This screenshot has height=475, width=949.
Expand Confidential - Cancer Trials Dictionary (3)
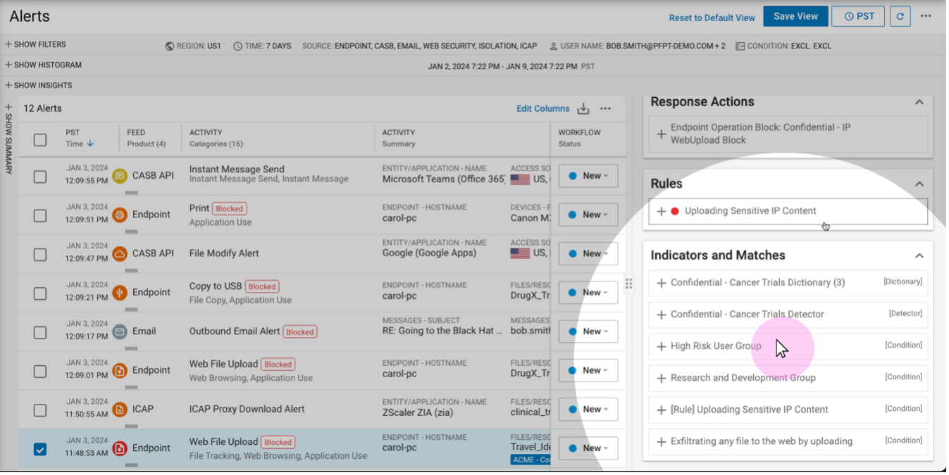661,283
